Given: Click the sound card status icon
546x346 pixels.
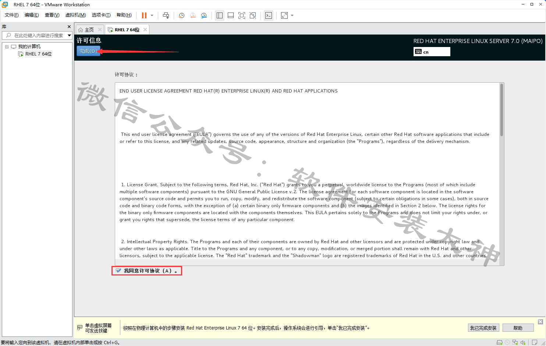Looking at the screenshot, I should click(x=523, y=342).
